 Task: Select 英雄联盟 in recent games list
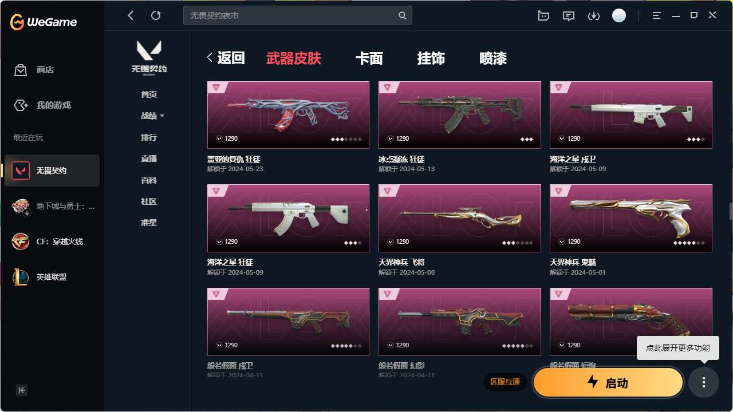tap(52, 277)
